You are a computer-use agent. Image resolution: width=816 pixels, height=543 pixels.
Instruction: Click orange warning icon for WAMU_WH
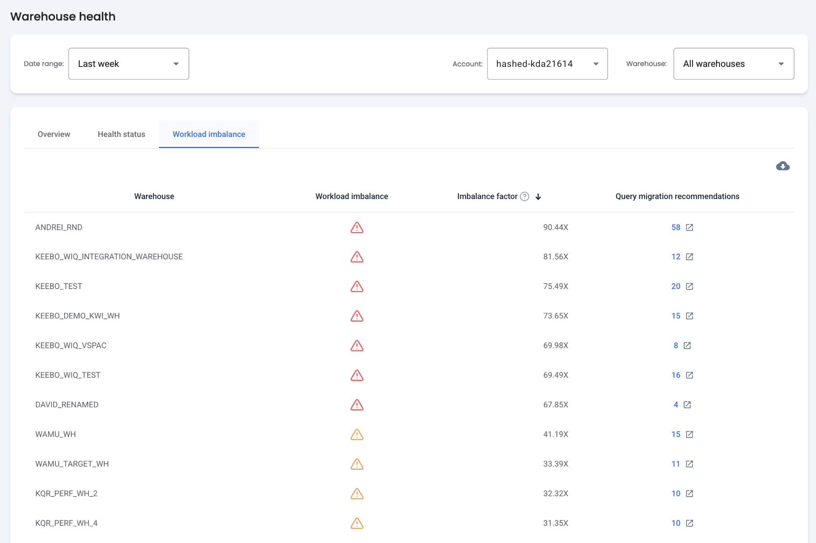[x=357, y=434]
